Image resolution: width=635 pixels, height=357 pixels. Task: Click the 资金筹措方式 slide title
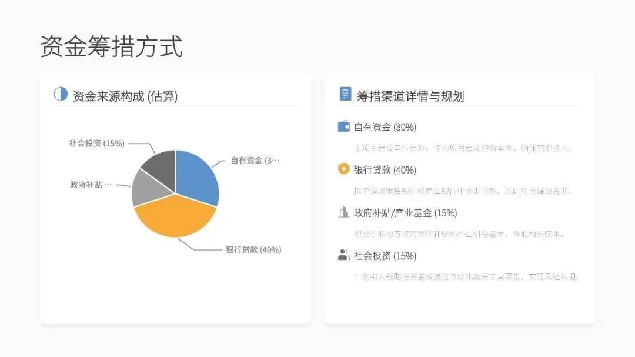tap(111, 46)
